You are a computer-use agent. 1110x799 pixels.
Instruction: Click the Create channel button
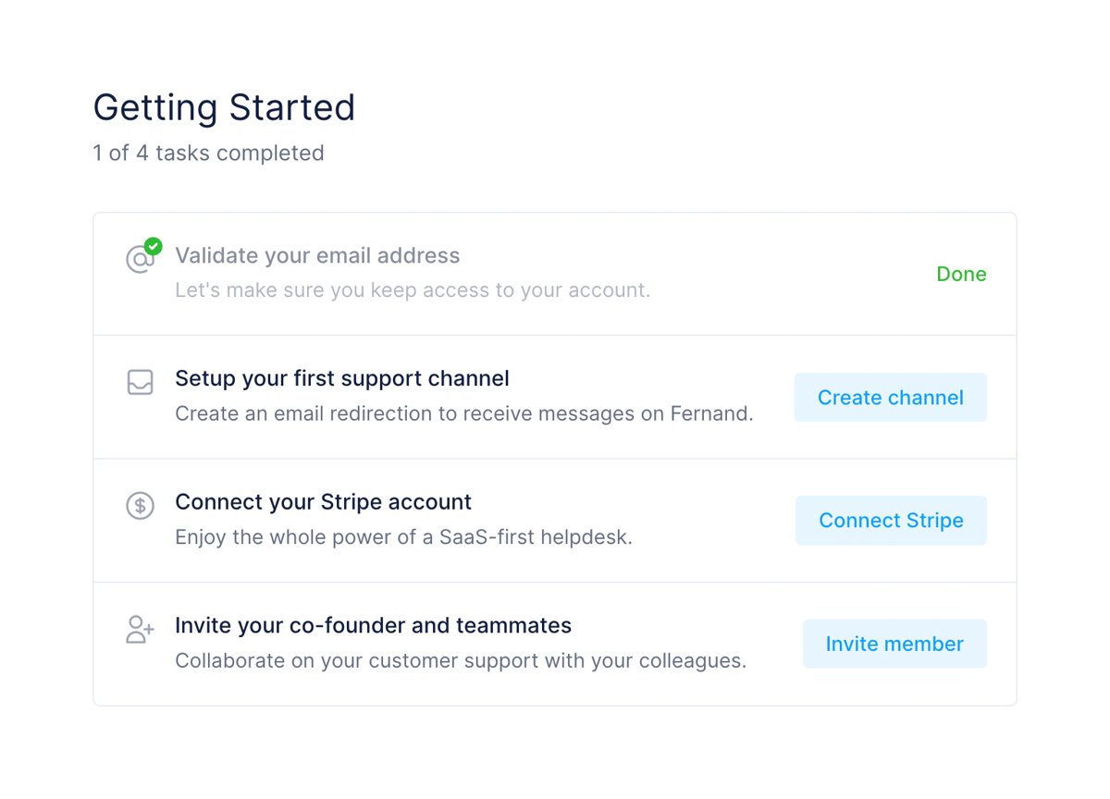pos(890,397)
